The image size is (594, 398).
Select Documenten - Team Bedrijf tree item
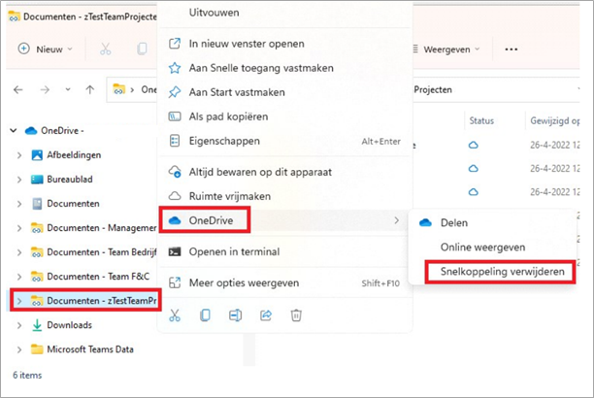[85, 252]
